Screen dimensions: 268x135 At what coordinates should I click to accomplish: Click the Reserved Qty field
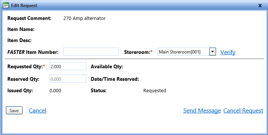[68, 79]
